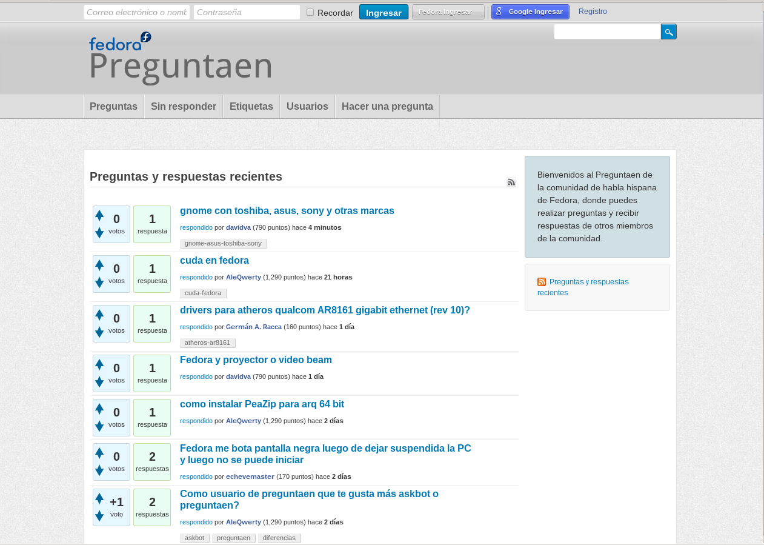The width and height of the screenshot is (764, 545).
Task: Click 'respondido' under PeaZip question
Action: 196,421
